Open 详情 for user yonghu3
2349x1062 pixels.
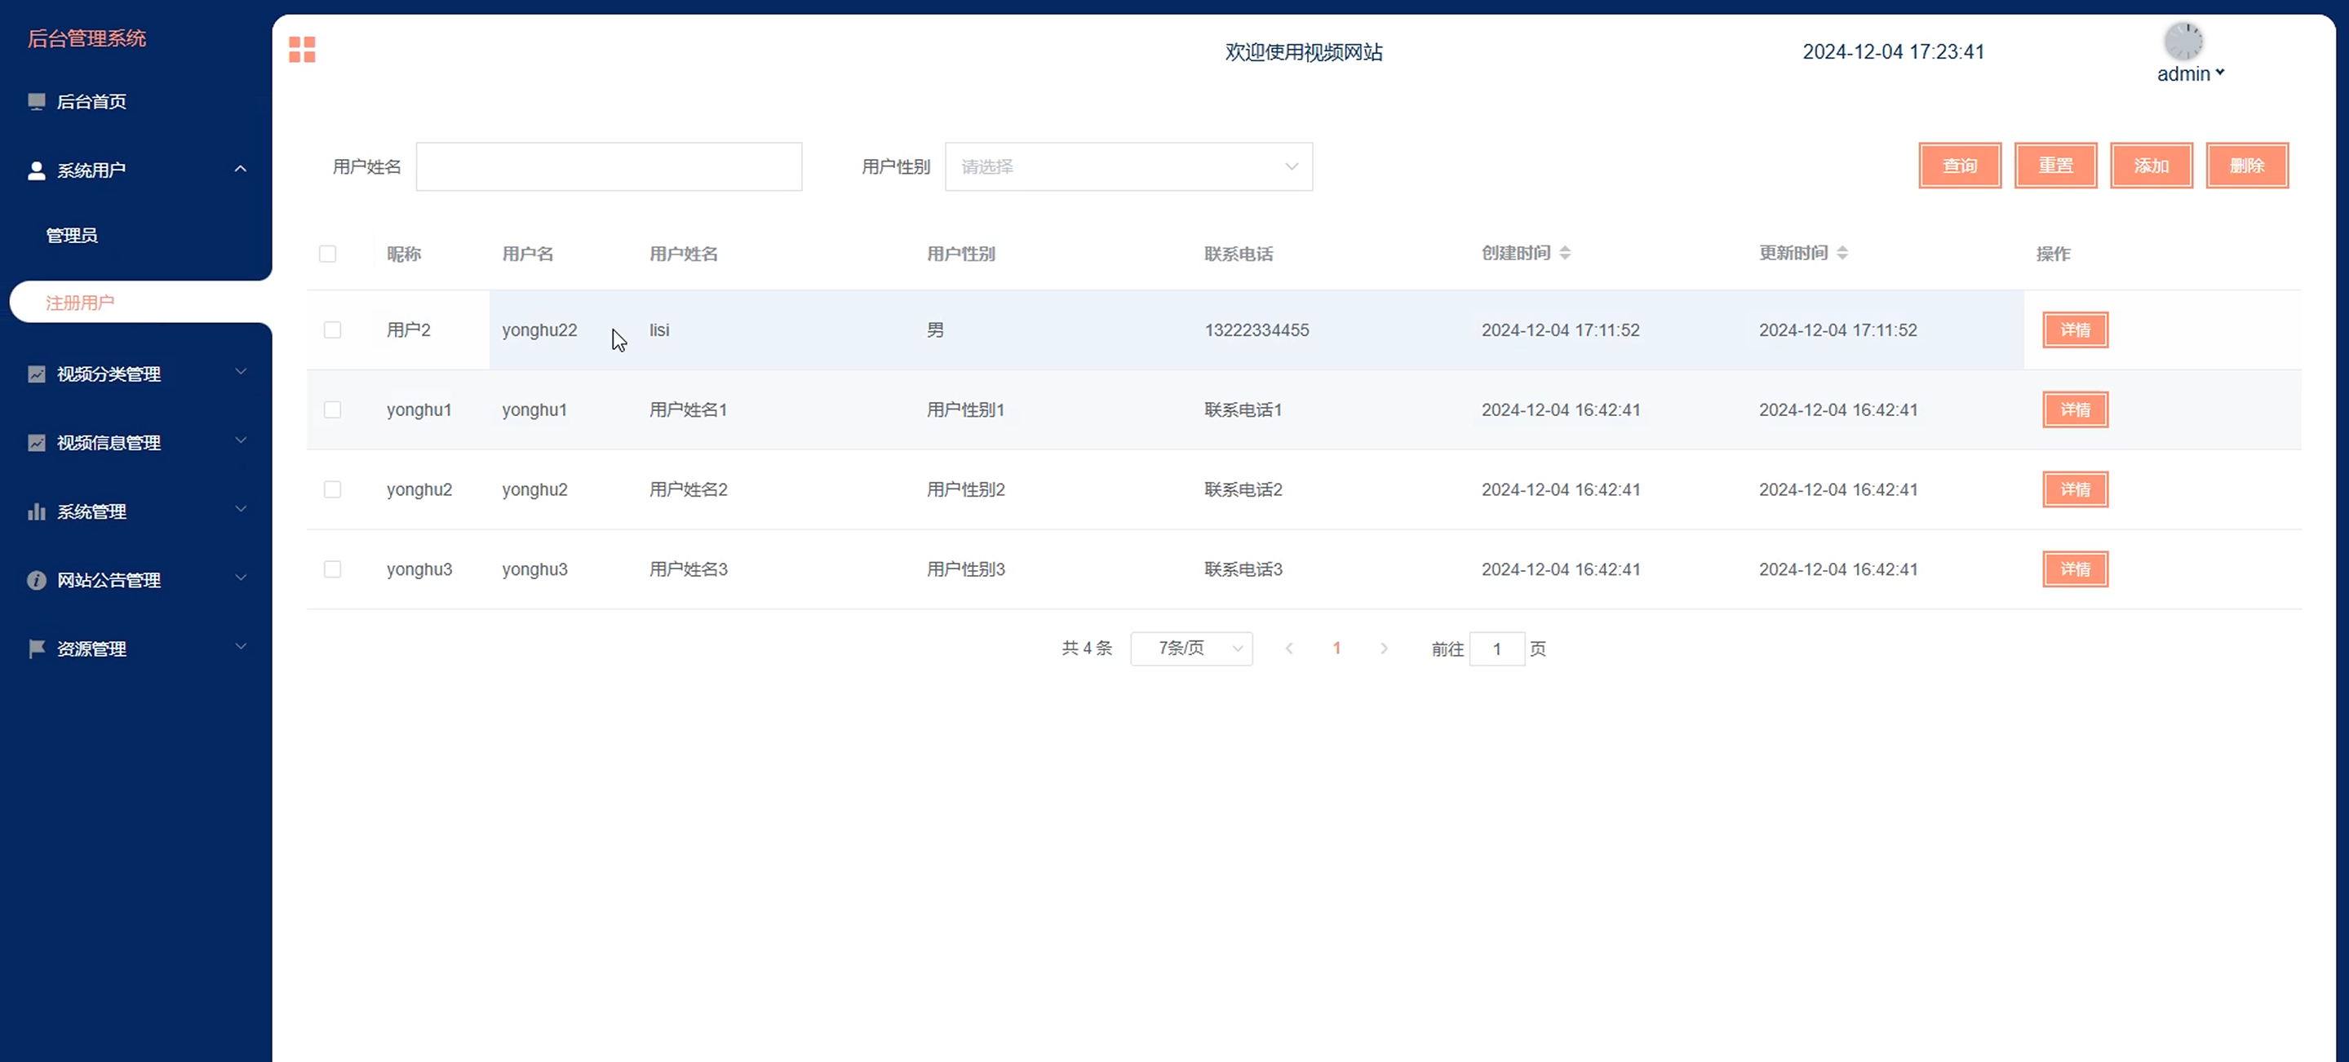pos(2076,569)
